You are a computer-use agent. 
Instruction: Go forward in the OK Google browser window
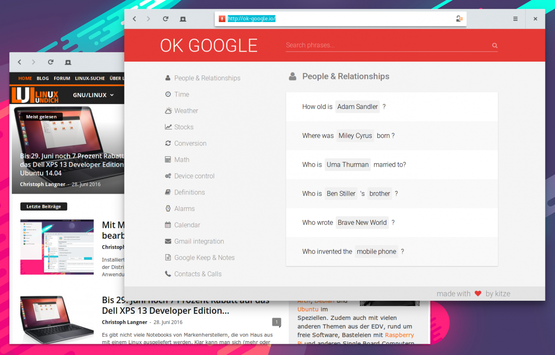click(x=148, y=19)
